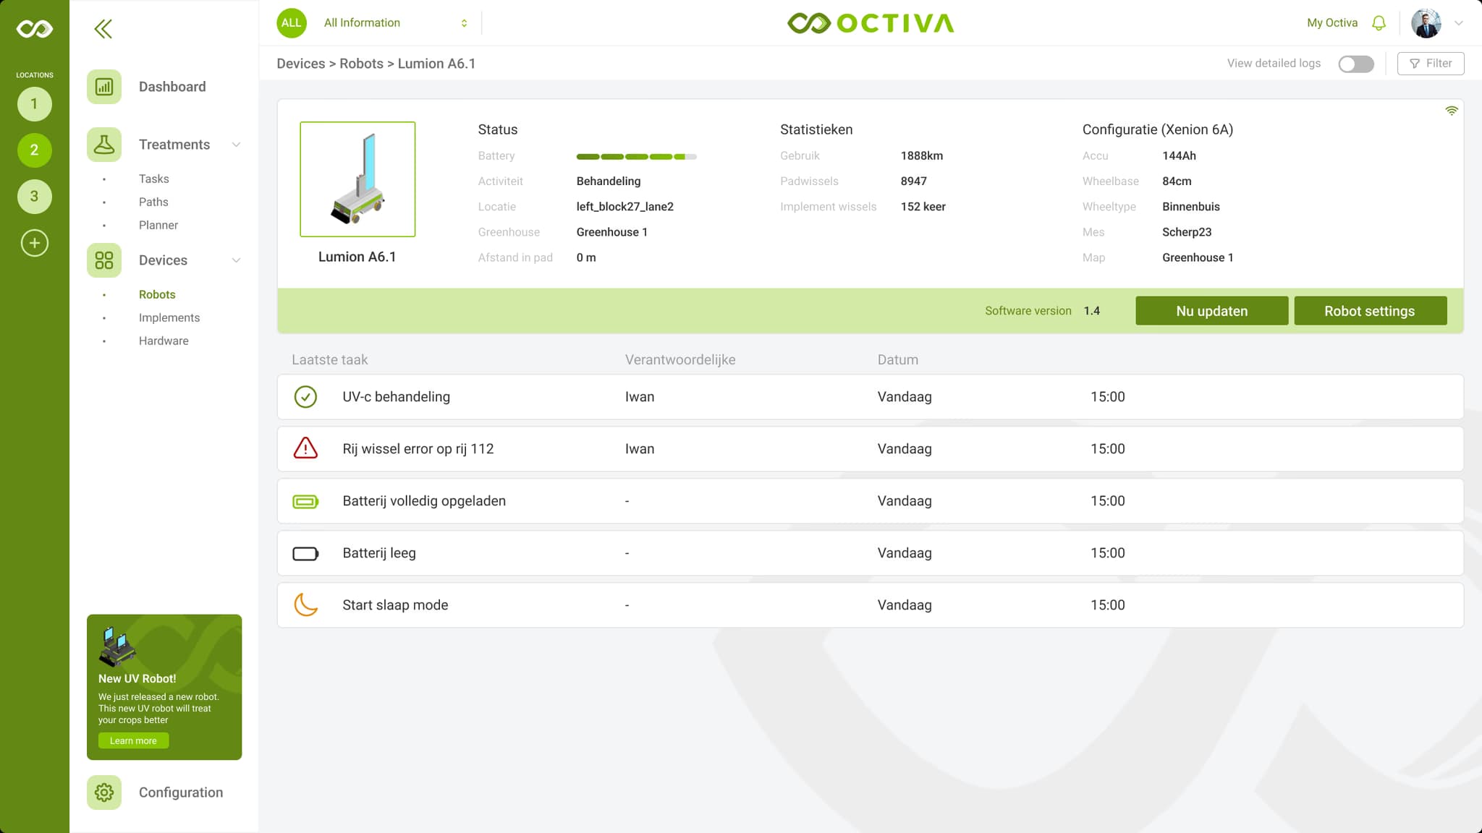Click the Binnenbuis Wheeltype value
This screenshot has width=1482, height=833.
(x=1191, y=207)
